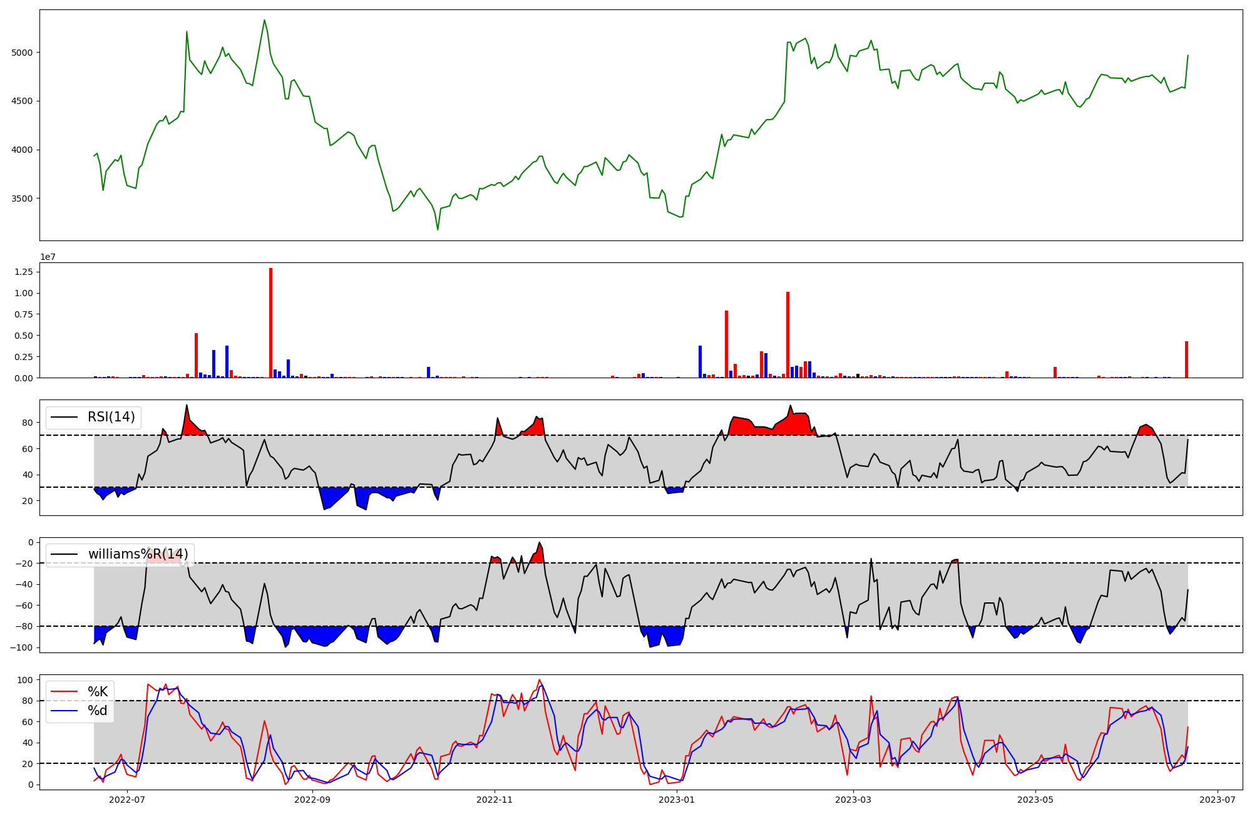
Task: Click the 3500 price axis tick label
Action: tap(22, 198)
